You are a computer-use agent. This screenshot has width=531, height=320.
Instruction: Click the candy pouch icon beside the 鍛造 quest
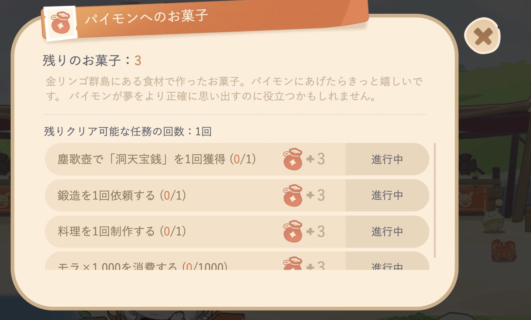(293, 195)
